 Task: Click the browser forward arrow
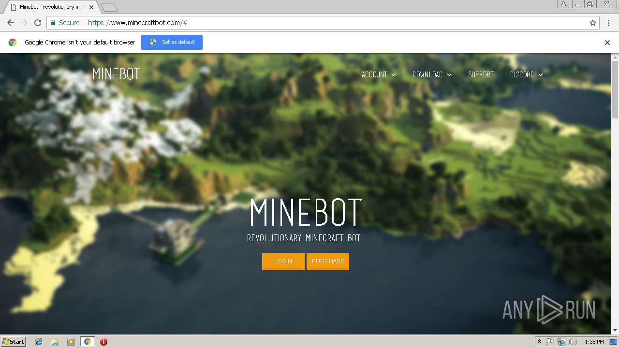coord(24,23)
